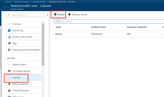Click the purple Tags icon
164x97 pixels.
click(9, 43)
